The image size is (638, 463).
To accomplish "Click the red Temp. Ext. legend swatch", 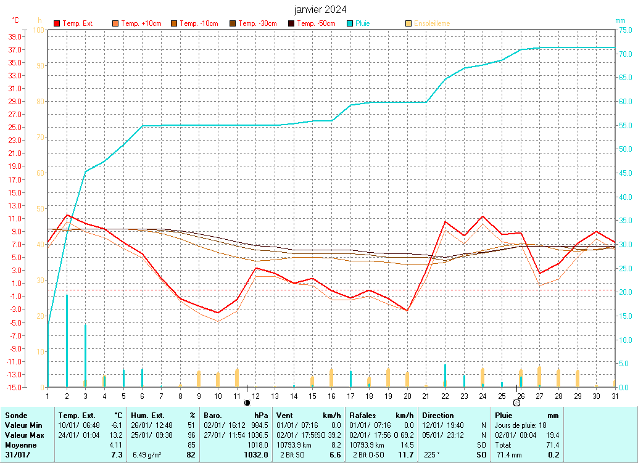I will click(x=57, y=23).
